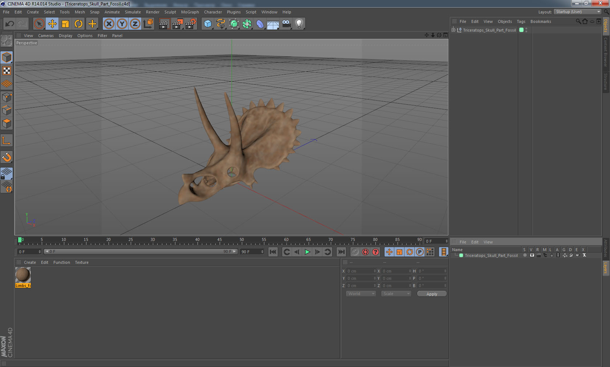The image size is (610, 367).
Task: Open the World coordinate dropdown
Action: (x=361, y=294)
